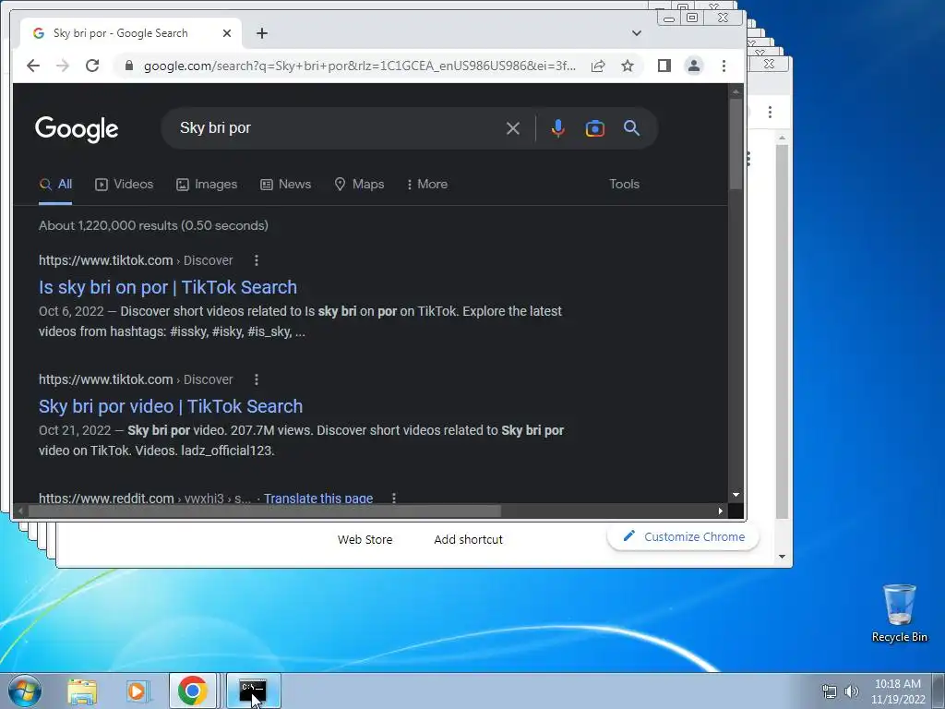Open options dots for the reddit result
945x709 pixels.
point(393,499)
